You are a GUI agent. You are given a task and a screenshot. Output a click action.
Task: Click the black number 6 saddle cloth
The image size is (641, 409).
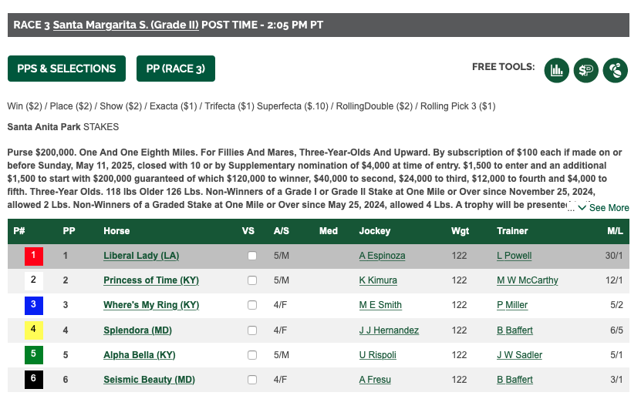33,380
